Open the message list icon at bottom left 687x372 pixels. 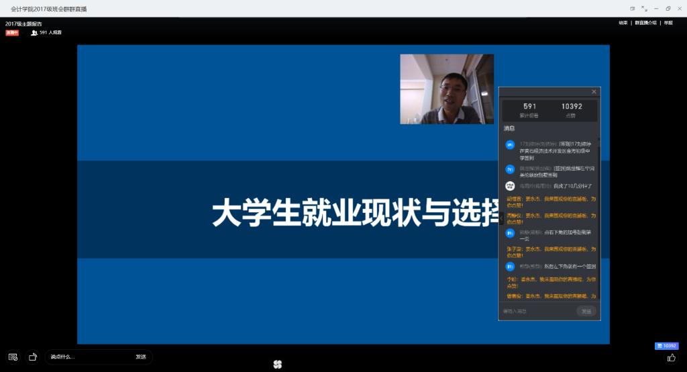[13, 357]
